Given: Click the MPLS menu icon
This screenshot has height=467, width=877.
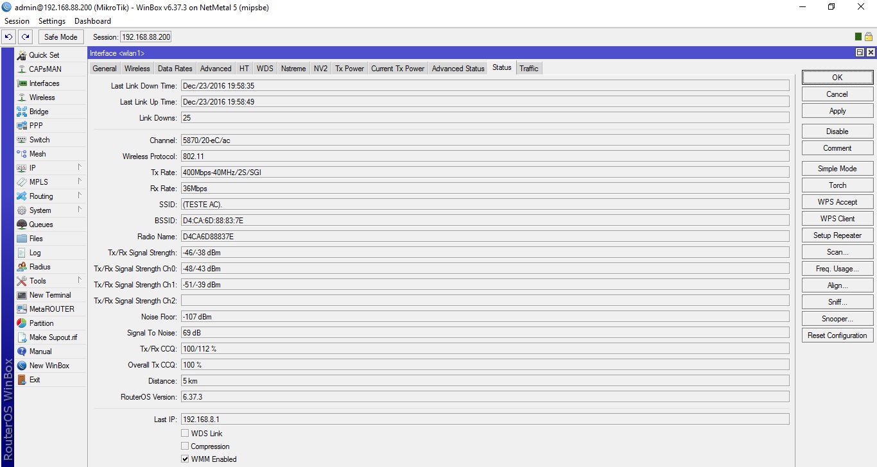Looking at the screenshot, I should pos(22,182).
